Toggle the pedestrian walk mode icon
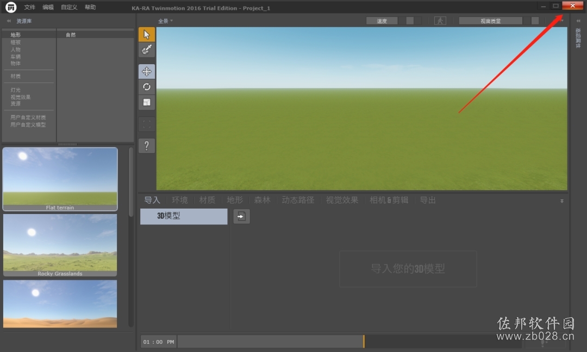 pyautogui.click(x=440, y=21)
